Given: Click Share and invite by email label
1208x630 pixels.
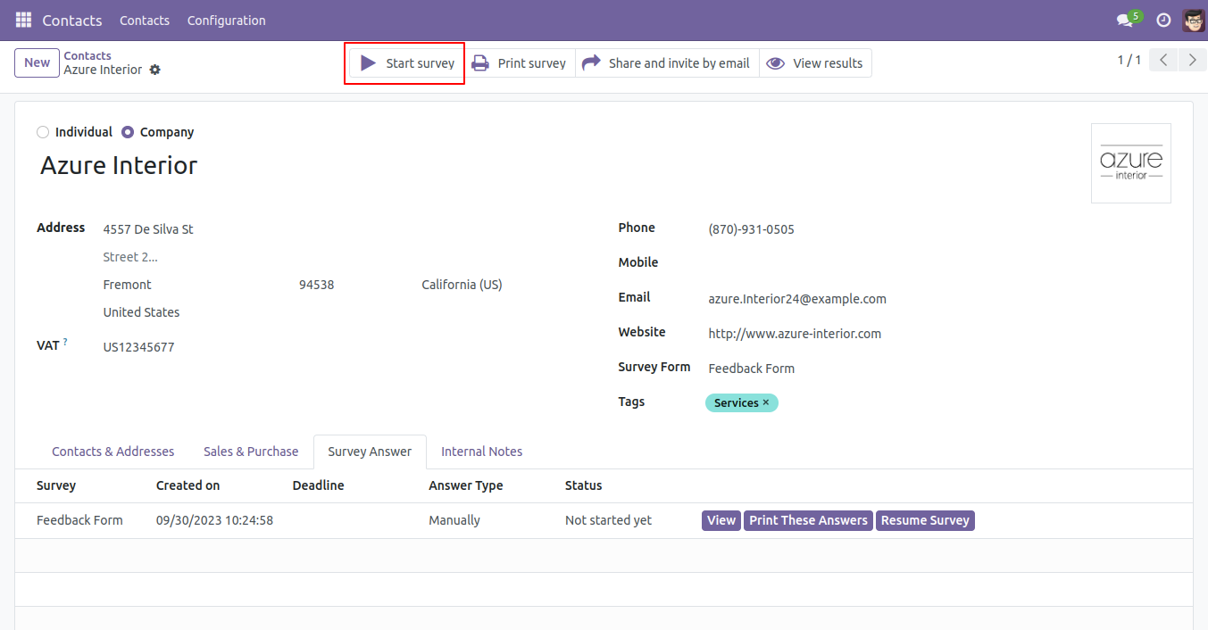Looking at the screenshot, I should pyautogui.click(x=679, y=63).
